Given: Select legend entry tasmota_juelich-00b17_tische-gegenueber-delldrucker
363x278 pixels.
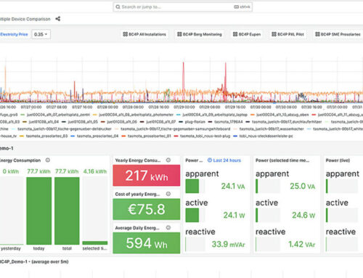Looking at the screenshot, I should 65,129.
